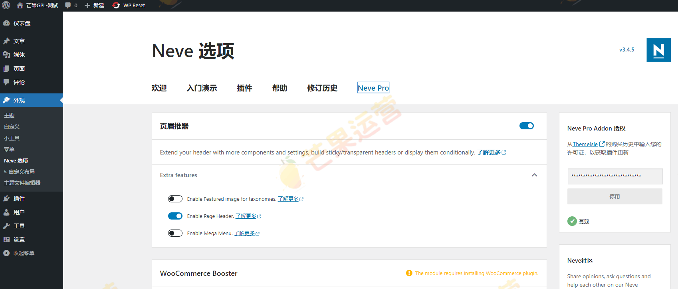This screenshot has height=289, width=678.
Task: Collapse the Extra features section chevron
Action: click(534, 175)
